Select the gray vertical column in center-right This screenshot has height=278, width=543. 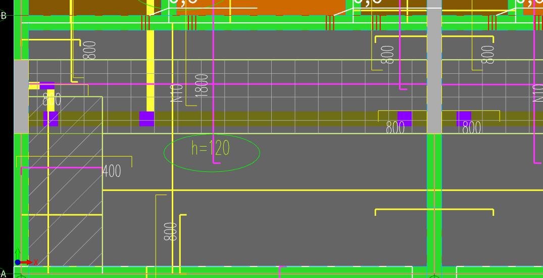point(434,67)
